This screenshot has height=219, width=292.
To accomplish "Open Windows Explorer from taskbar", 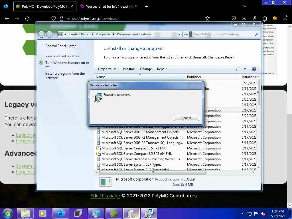I will (25, 213).
